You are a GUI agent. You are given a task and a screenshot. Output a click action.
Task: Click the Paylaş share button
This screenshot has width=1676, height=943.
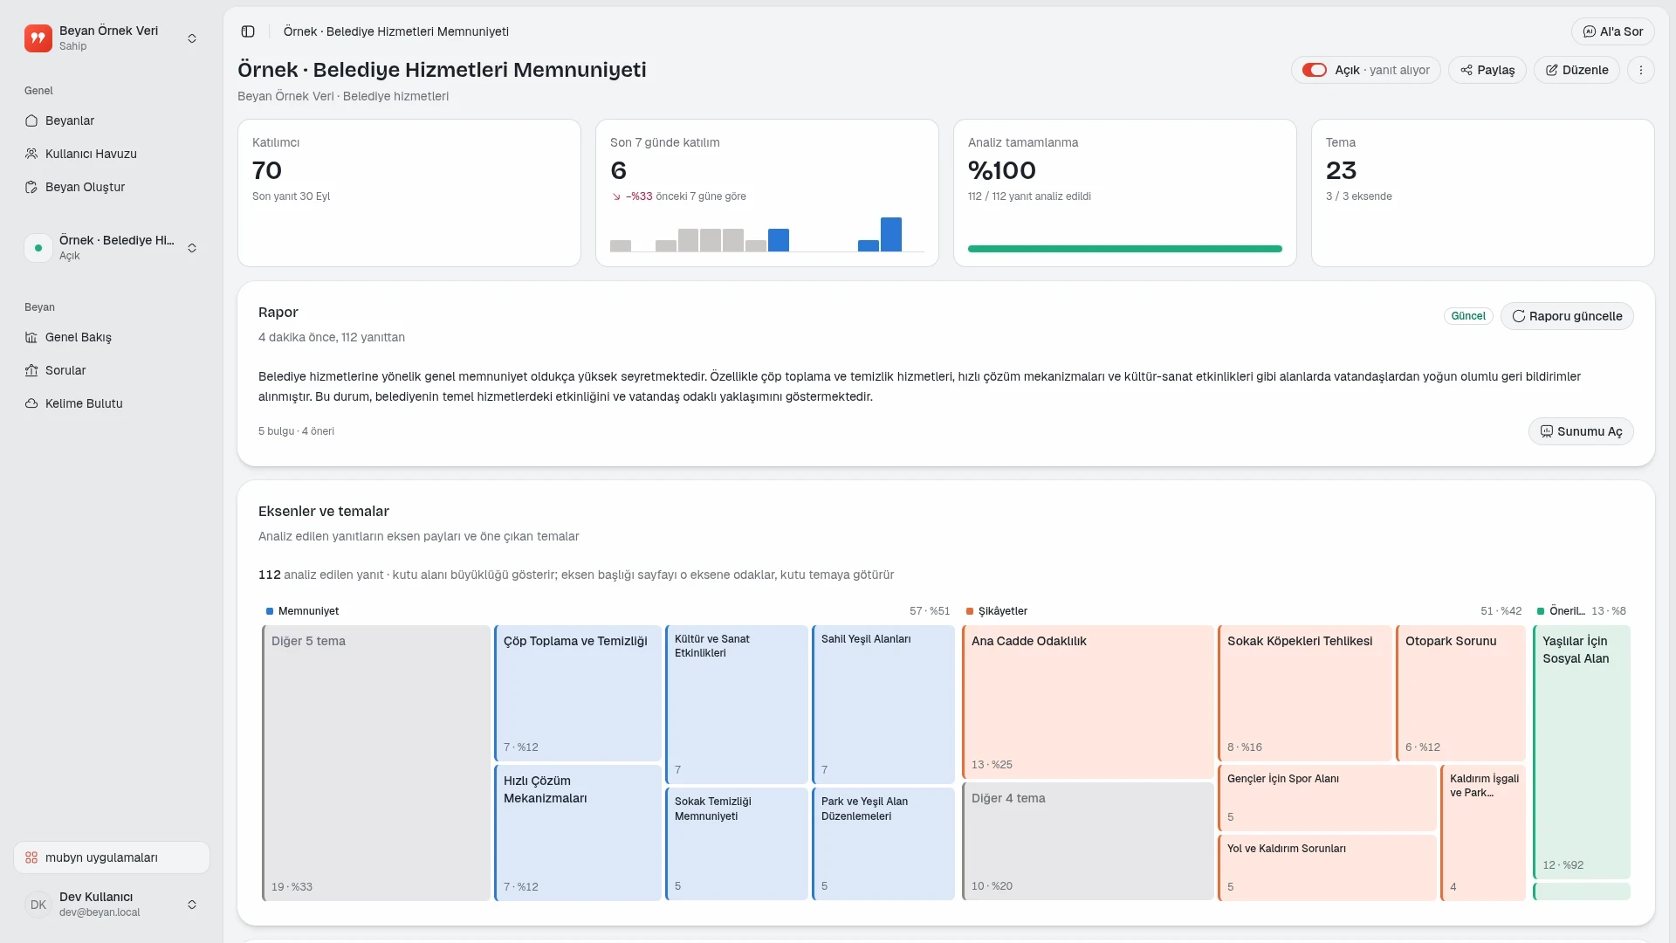(x=1487, y=70)
